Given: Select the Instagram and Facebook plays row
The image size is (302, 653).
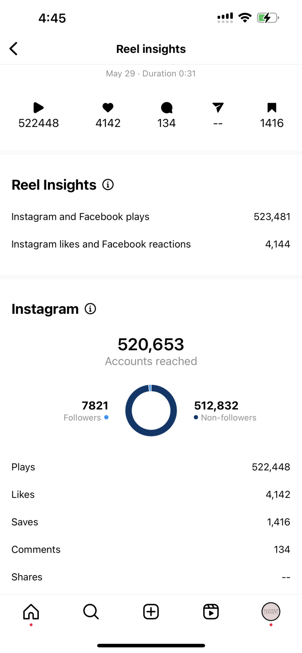Looking at the screenshot, I should pos(151,217).
